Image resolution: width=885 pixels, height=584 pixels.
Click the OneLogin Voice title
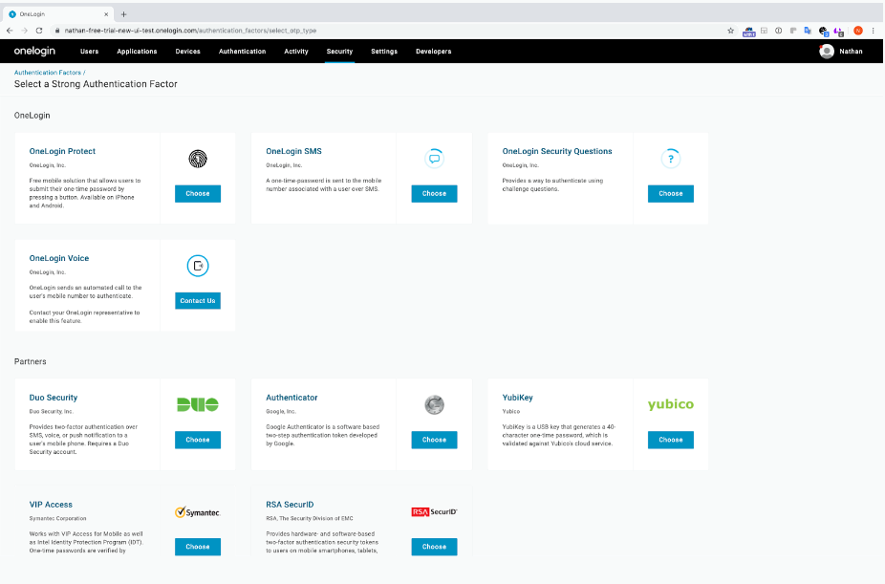(58, 258)
